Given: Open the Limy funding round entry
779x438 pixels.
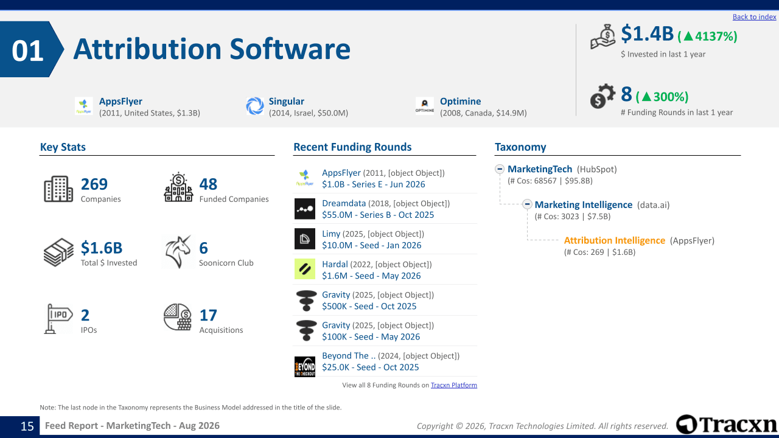Looking at the screenshot, I should (x=331, y=234).
